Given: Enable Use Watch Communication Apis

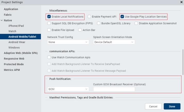Looking at the screenshot, I should tap(49, 57).
